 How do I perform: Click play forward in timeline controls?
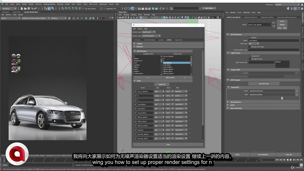click(x=291, y=160)
